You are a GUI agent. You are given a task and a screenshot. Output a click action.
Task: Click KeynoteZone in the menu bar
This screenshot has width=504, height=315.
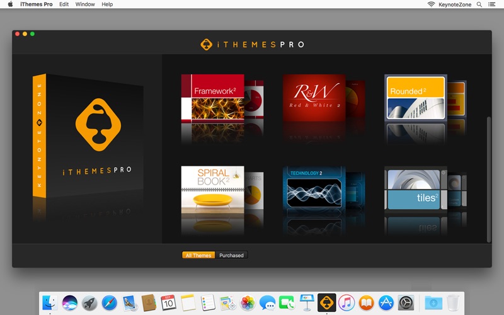click(x=455, y=4)
